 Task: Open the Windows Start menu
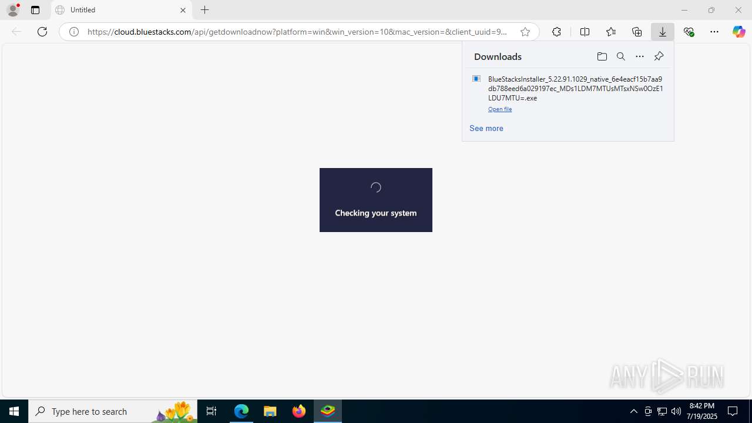[x=14, y=411]
